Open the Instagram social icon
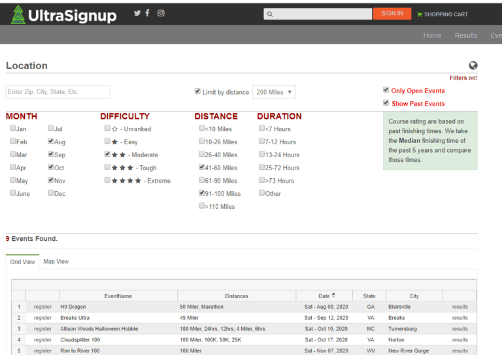The image size is (502, 355). coord(161,13)
